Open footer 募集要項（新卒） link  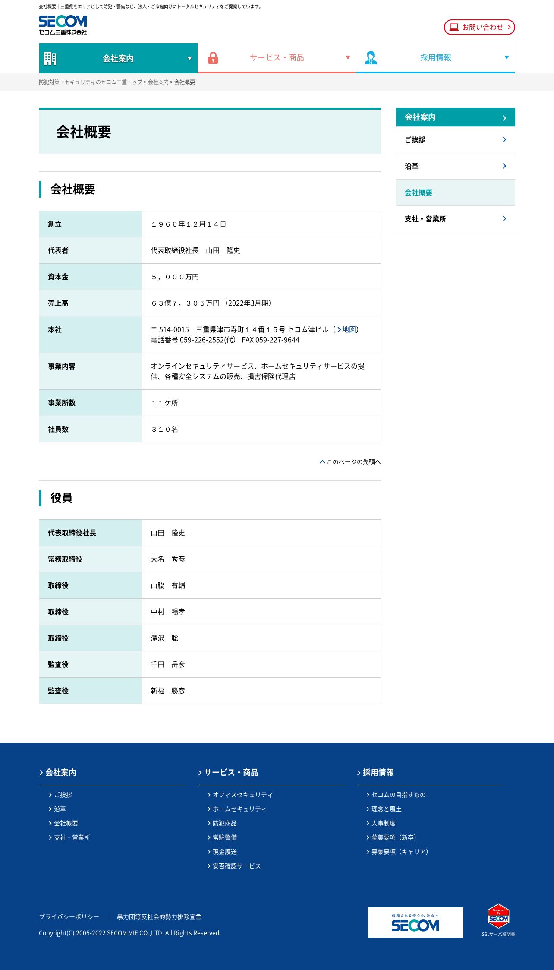click(x=392, y=837)
